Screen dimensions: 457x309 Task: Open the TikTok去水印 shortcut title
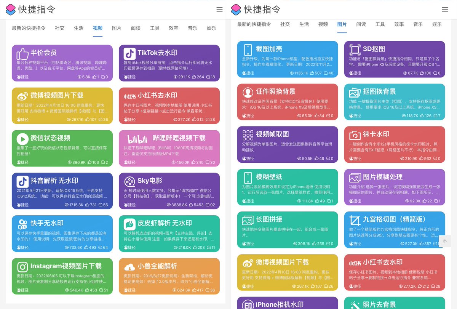coord(158,53)
